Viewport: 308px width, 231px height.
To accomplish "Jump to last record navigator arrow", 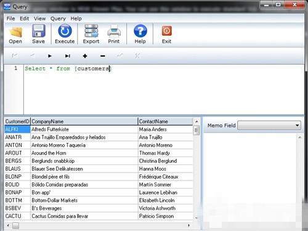I will click(x=68, y=56).
